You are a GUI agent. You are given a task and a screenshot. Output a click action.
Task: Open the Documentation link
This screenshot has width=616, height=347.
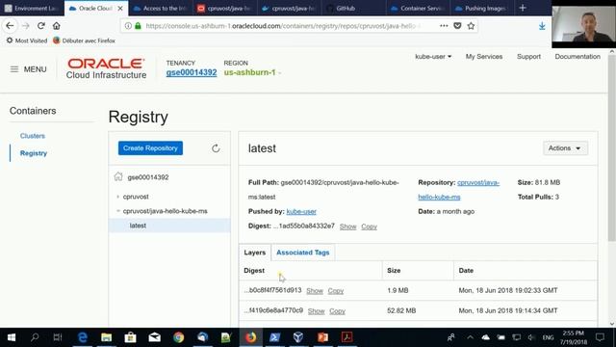[577, 57]
